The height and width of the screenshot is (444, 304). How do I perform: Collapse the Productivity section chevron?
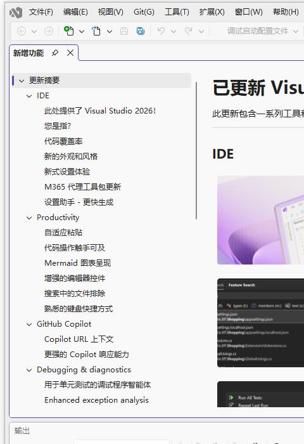pos(29,218)
